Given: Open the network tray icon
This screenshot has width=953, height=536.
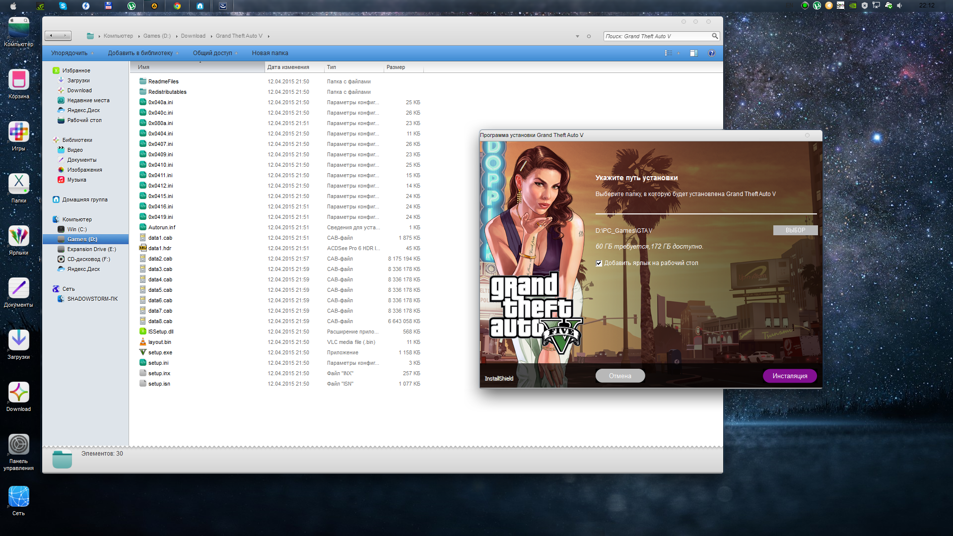Looking at the screenshot, I should (x=876, y=5).
